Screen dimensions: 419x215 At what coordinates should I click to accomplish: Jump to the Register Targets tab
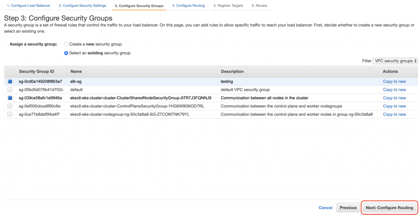pos(228,6)
